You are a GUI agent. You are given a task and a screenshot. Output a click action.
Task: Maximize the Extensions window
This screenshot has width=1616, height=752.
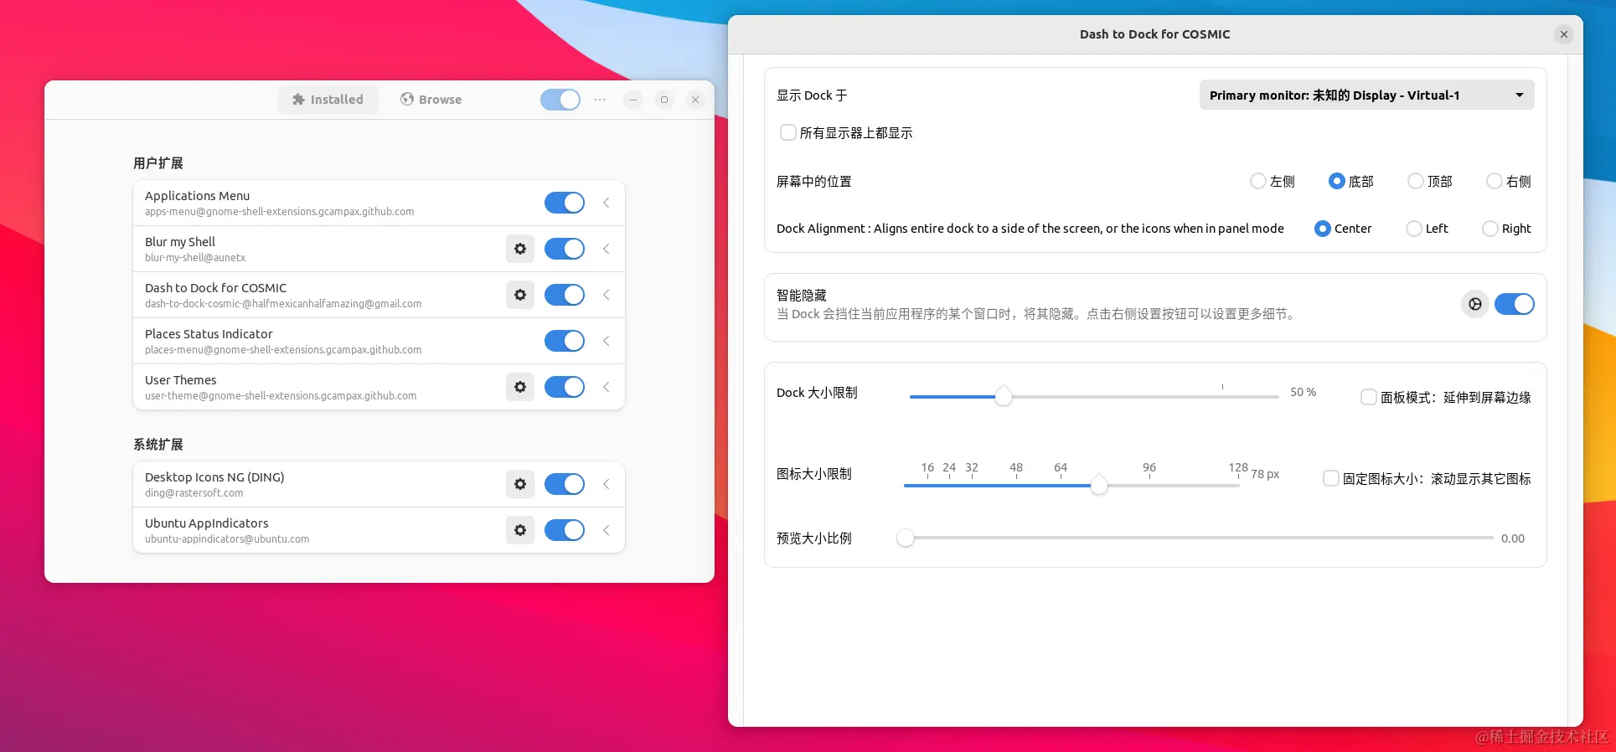664,100
